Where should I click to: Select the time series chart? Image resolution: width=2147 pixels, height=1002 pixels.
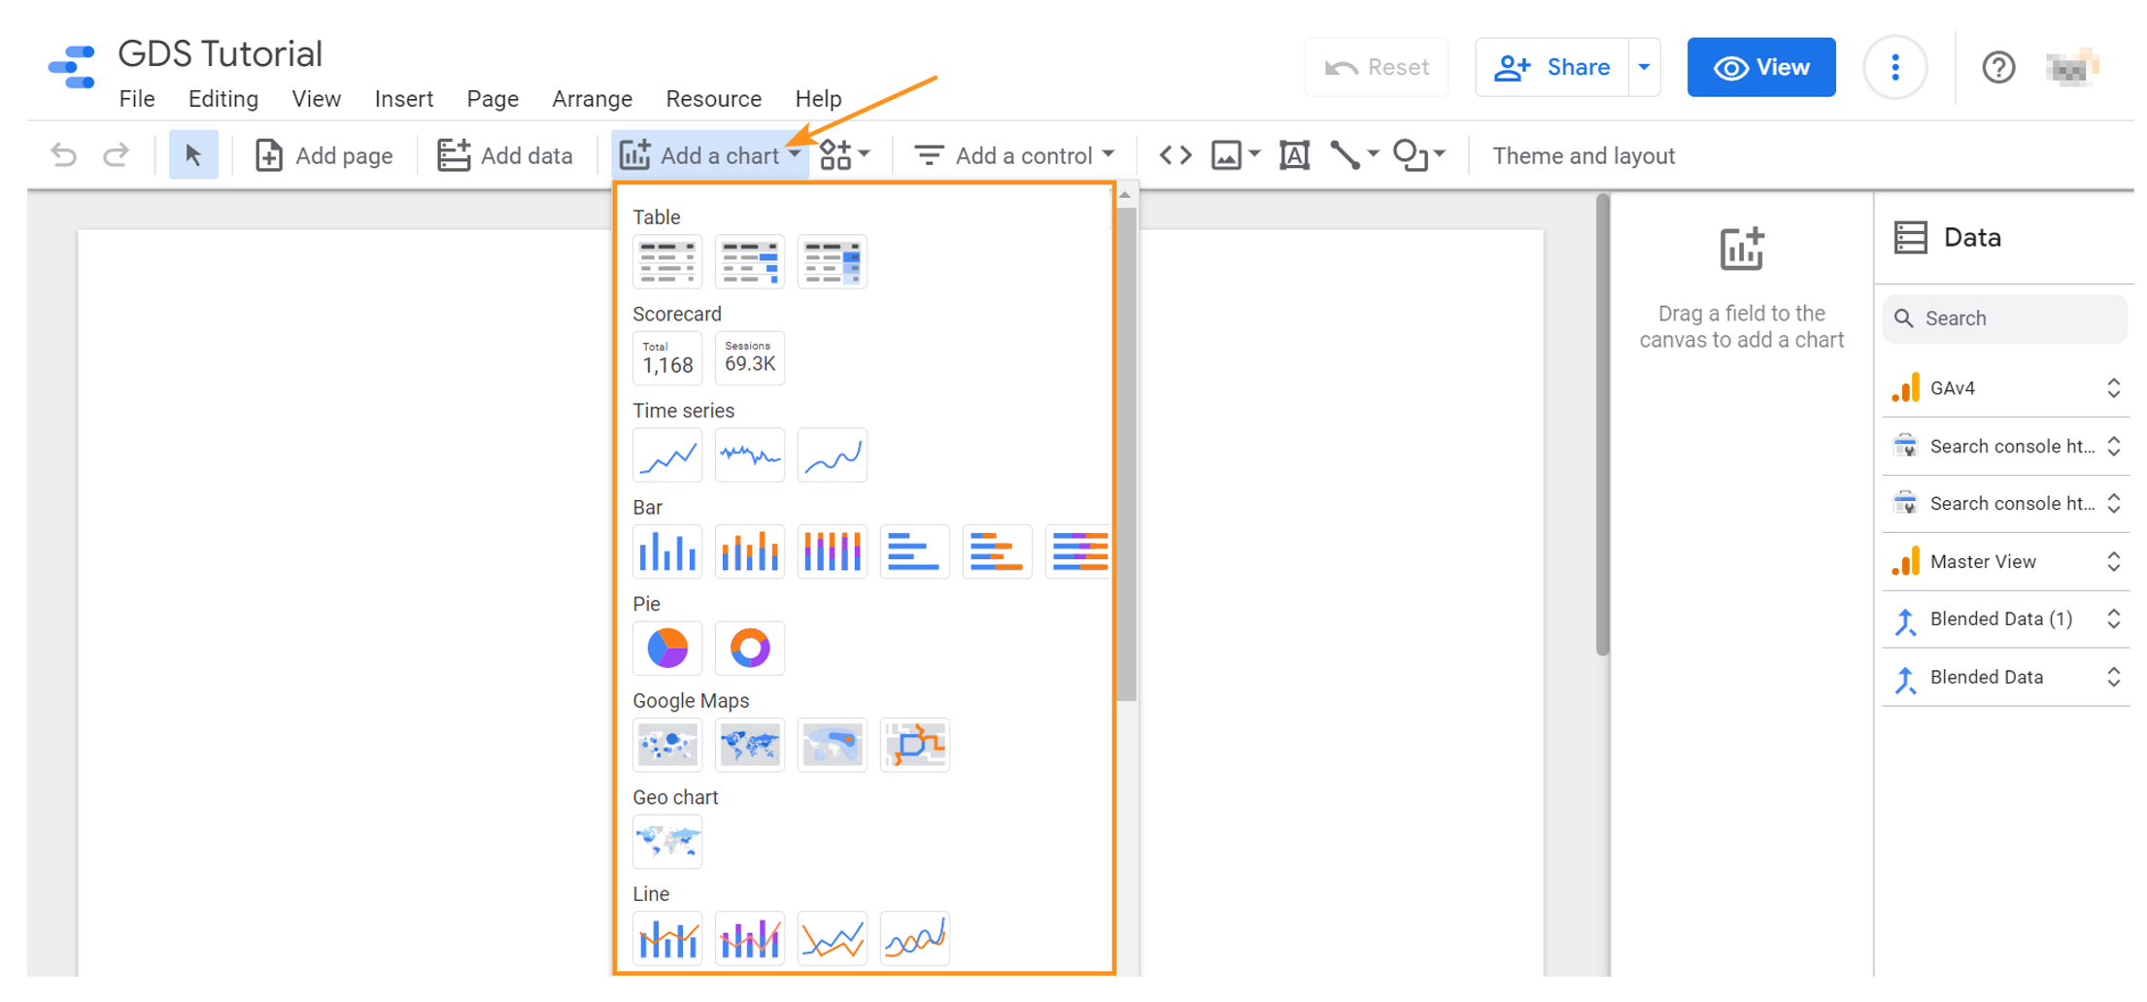667,454
